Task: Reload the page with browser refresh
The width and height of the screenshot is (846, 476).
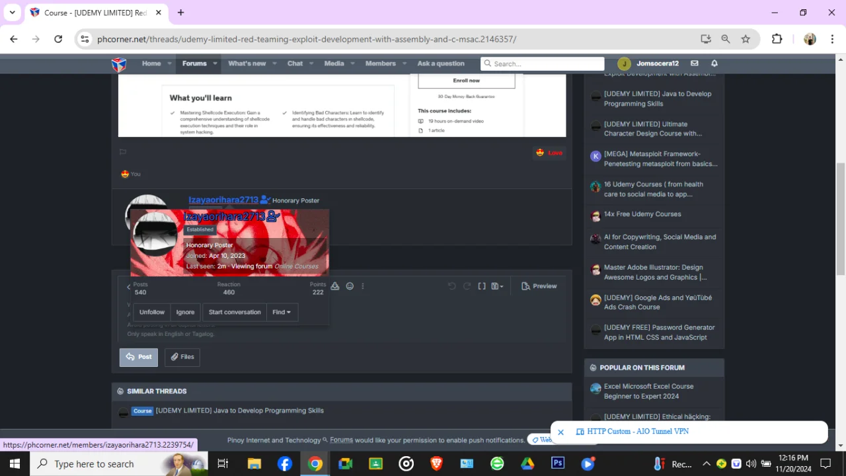Action: [58, 39]
